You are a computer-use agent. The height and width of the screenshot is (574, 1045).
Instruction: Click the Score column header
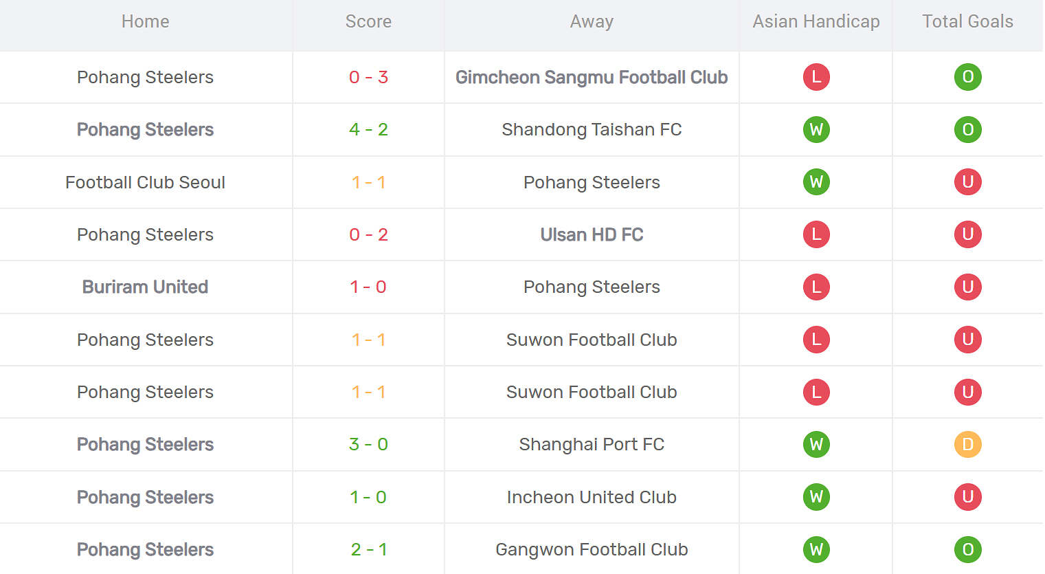click(x=368, y=22)
